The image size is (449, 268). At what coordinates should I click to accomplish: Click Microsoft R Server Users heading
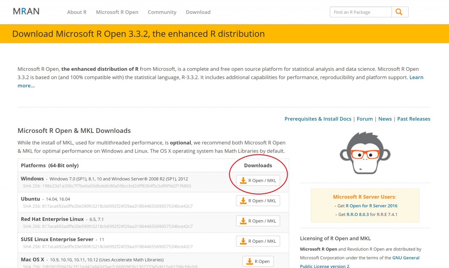tap(364, 197)
